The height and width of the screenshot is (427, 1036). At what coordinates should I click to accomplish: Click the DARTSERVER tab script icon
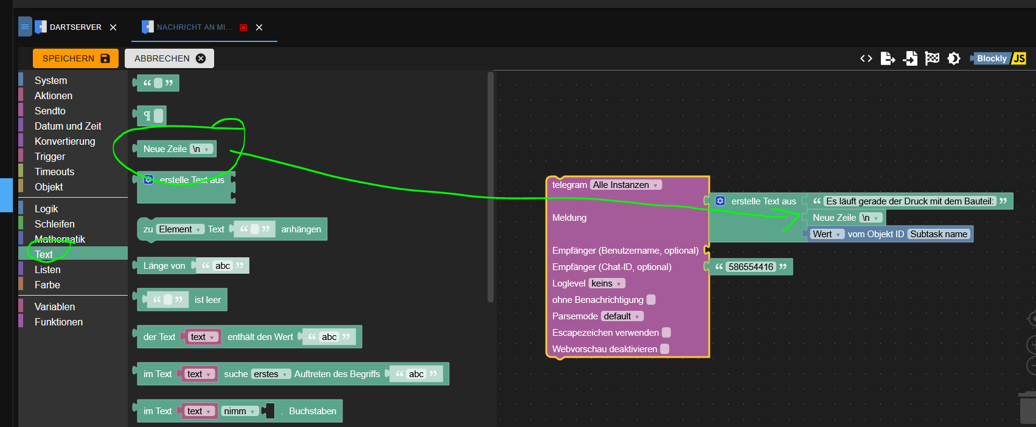pos(41,27)
